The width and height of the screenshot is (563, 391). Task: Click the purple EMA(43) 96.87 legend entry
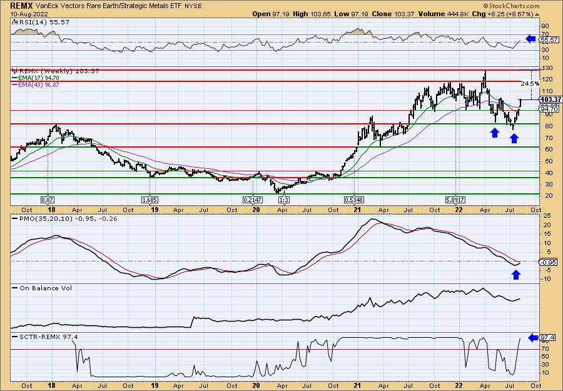pos(36,84)
